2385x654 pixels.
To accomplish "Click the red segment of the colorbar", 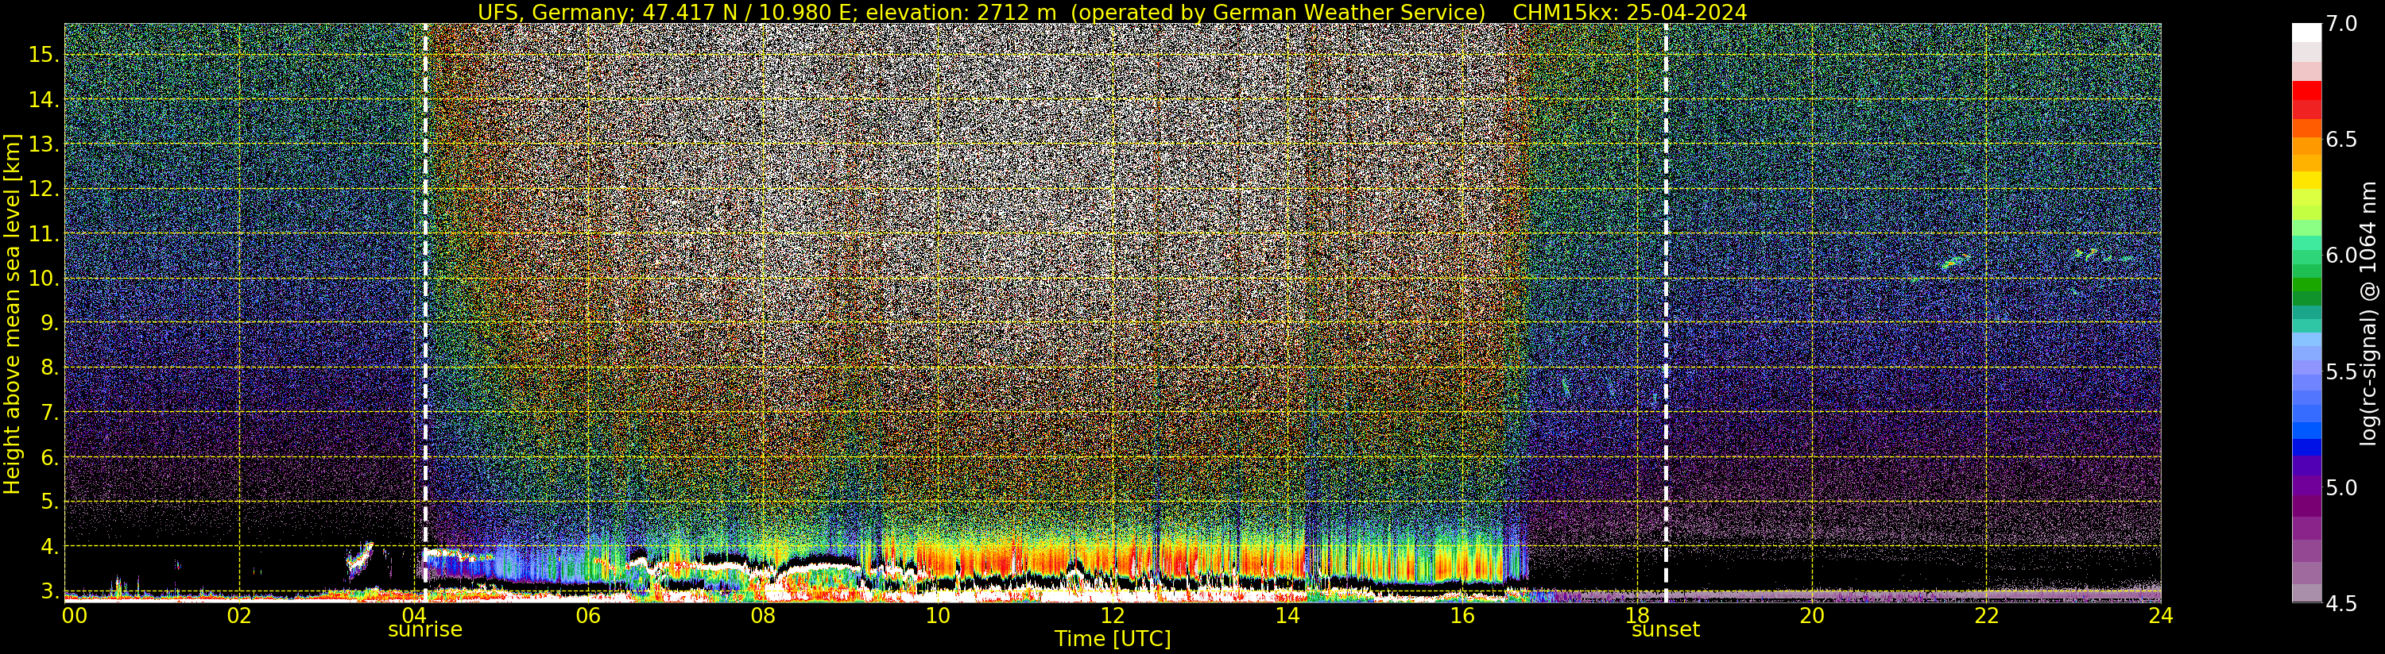I will 2306,90.
